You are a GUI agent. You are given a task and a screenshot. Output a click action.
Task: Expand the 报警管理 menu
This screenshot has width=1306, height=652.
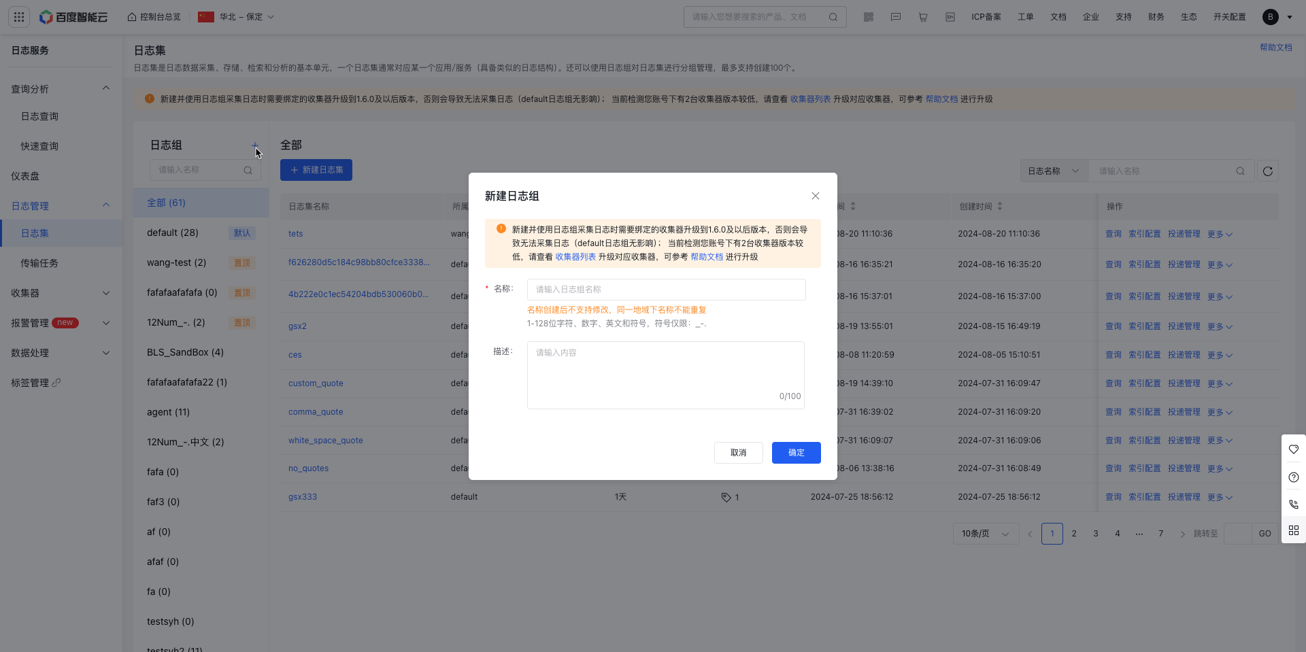coord(106,323)
